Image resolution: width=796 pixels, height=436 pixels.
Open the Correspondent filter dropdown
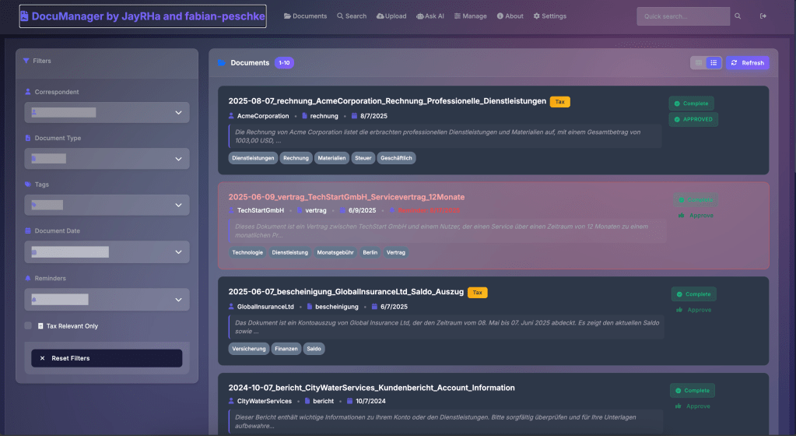coord(107,113)
